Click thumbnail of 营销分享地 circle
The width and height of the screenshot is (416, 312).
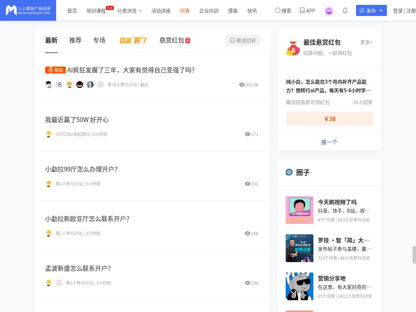[300, 286]
